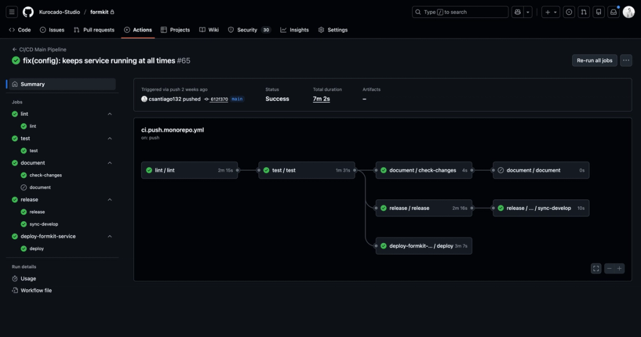This screenshot has width=641, height=337.
Task: Open commit 612f370 link
Action: click(x=219, y=100)
